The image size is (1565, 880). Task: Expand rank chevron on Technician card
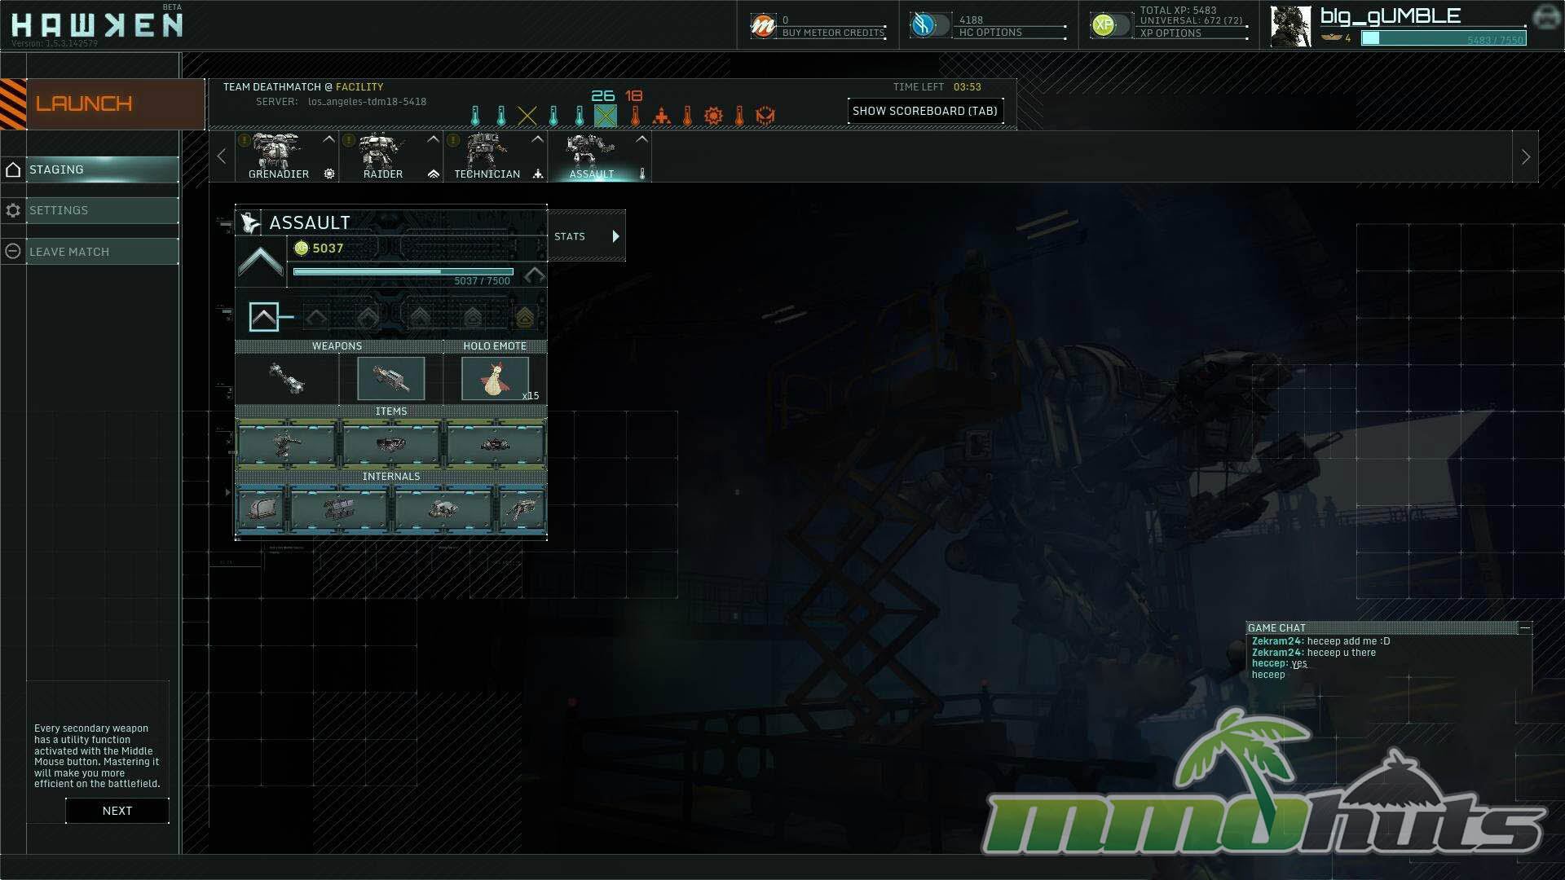point(537,139)
